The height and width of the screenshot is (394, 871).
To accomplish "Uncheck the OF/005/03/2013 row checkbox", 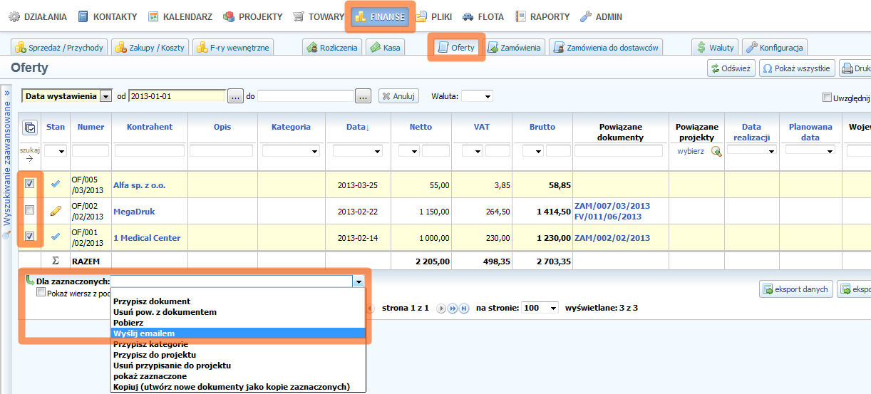I will click(x=29, y=184).
